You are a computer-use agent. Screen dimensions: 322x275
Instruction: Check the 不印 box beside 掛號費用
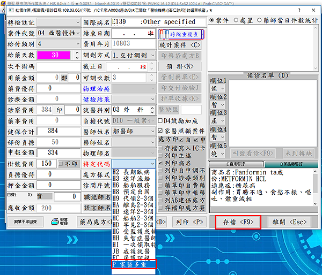61,163
